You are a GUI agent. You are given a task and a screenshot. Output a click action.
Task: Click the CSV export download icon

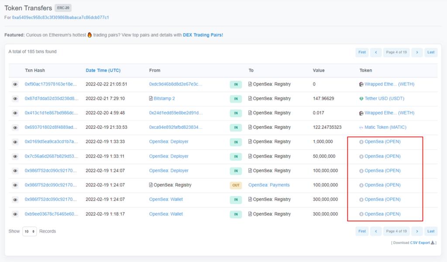coord(433,243)
